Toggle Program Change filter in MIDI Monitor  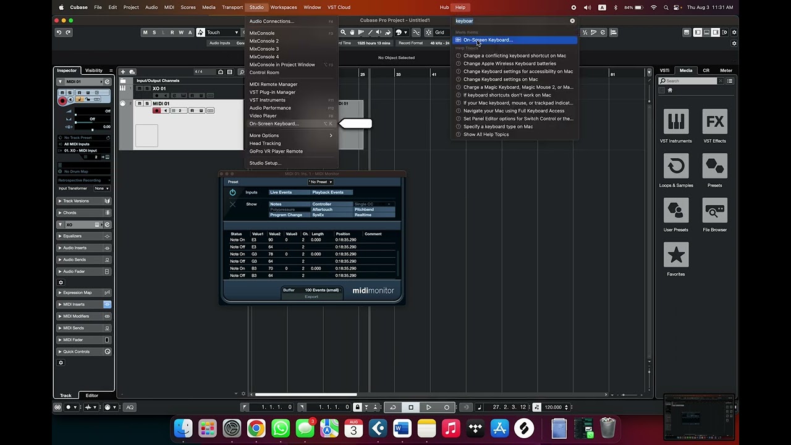coord(289,215)
